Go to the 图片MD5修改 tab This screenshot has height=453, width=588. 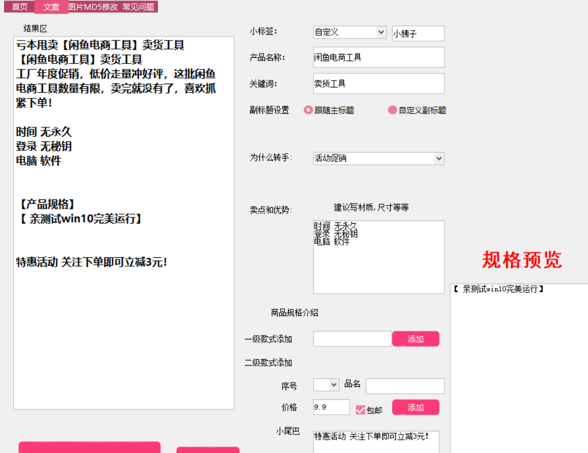(93, 7)
